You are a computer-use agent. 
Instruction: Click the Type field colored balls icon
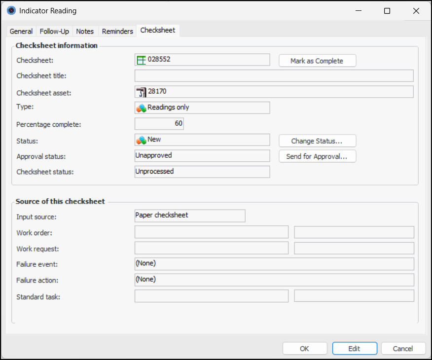(141, 108)
